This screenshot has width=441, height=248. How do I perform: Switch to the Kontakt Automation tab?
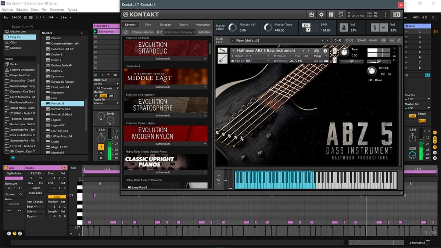202,25
